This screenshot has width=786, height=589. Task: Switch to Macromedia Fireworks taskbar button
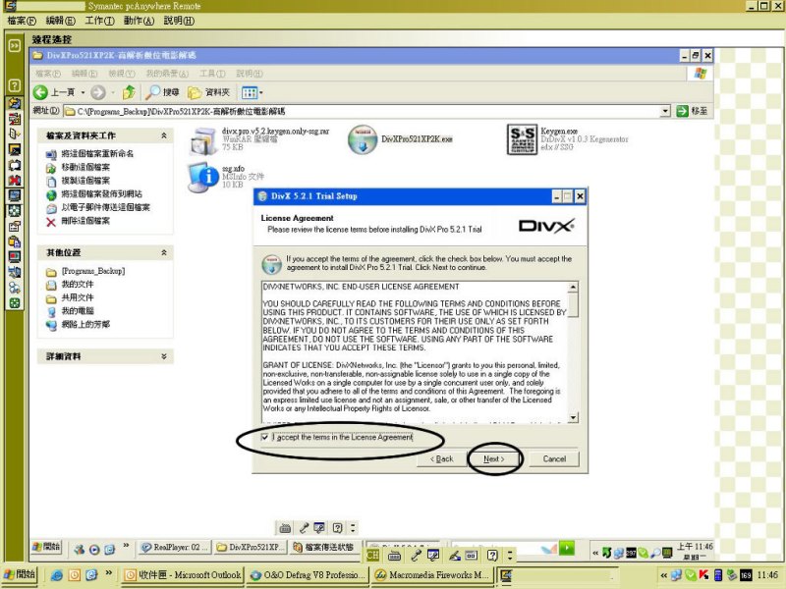tap(431, 575)
